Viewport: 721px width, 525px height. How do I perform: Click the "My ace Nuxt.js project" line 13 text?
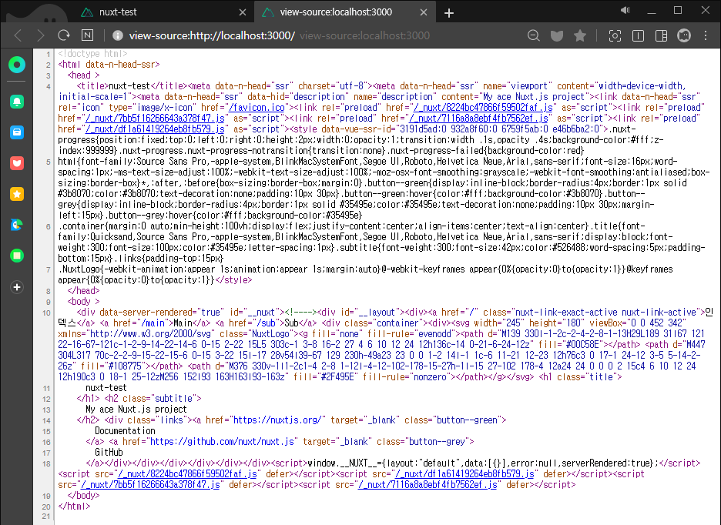pos(136,410)
